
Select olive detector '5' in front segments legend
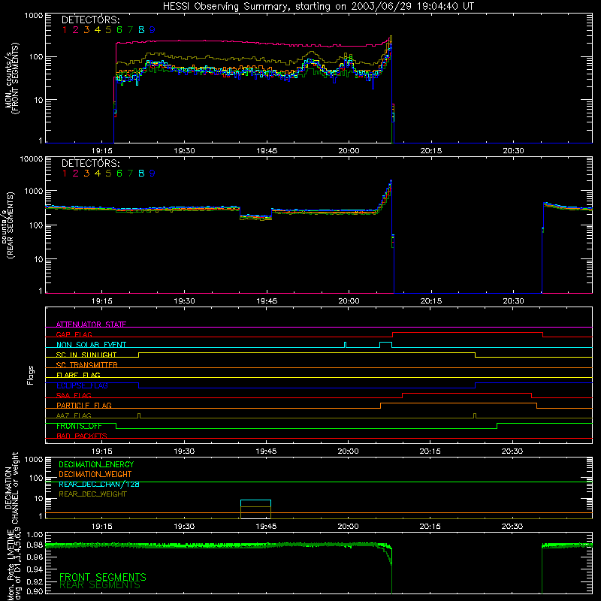[x=108, y=30]
